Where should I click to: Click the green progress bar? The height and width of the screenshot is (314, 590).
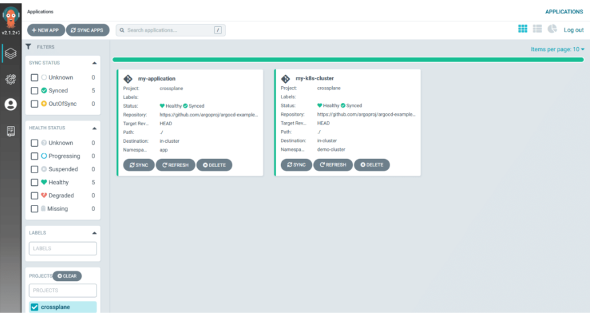click(x=348, y=59)
